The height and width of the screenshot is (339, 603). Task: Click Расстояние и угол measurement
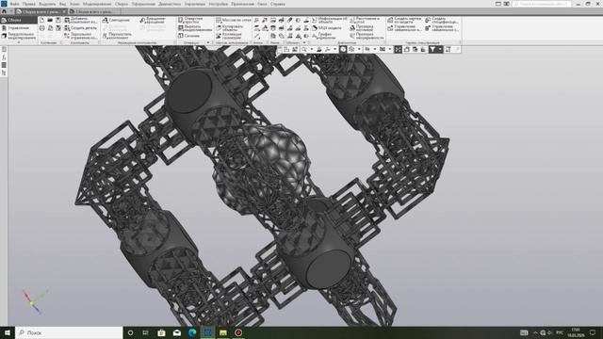tap(365, 20)
